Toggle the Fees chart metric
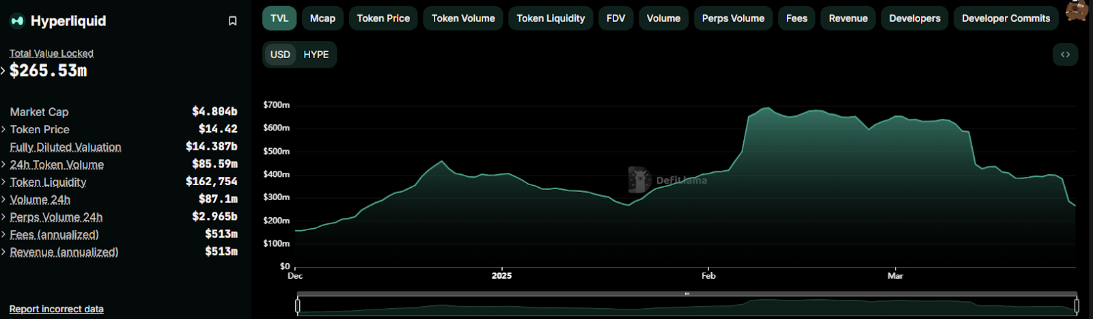Screen dimensions: 1093x319 tap(797, 18)
